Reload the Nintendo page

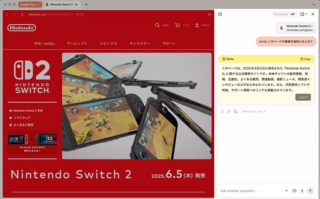click(22, 15)
